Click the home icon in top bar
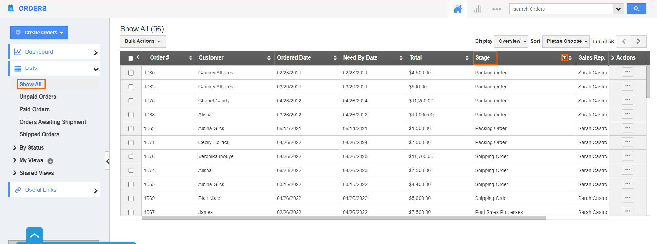This screenshot has height=244, width=657. [x=458, y=9]
